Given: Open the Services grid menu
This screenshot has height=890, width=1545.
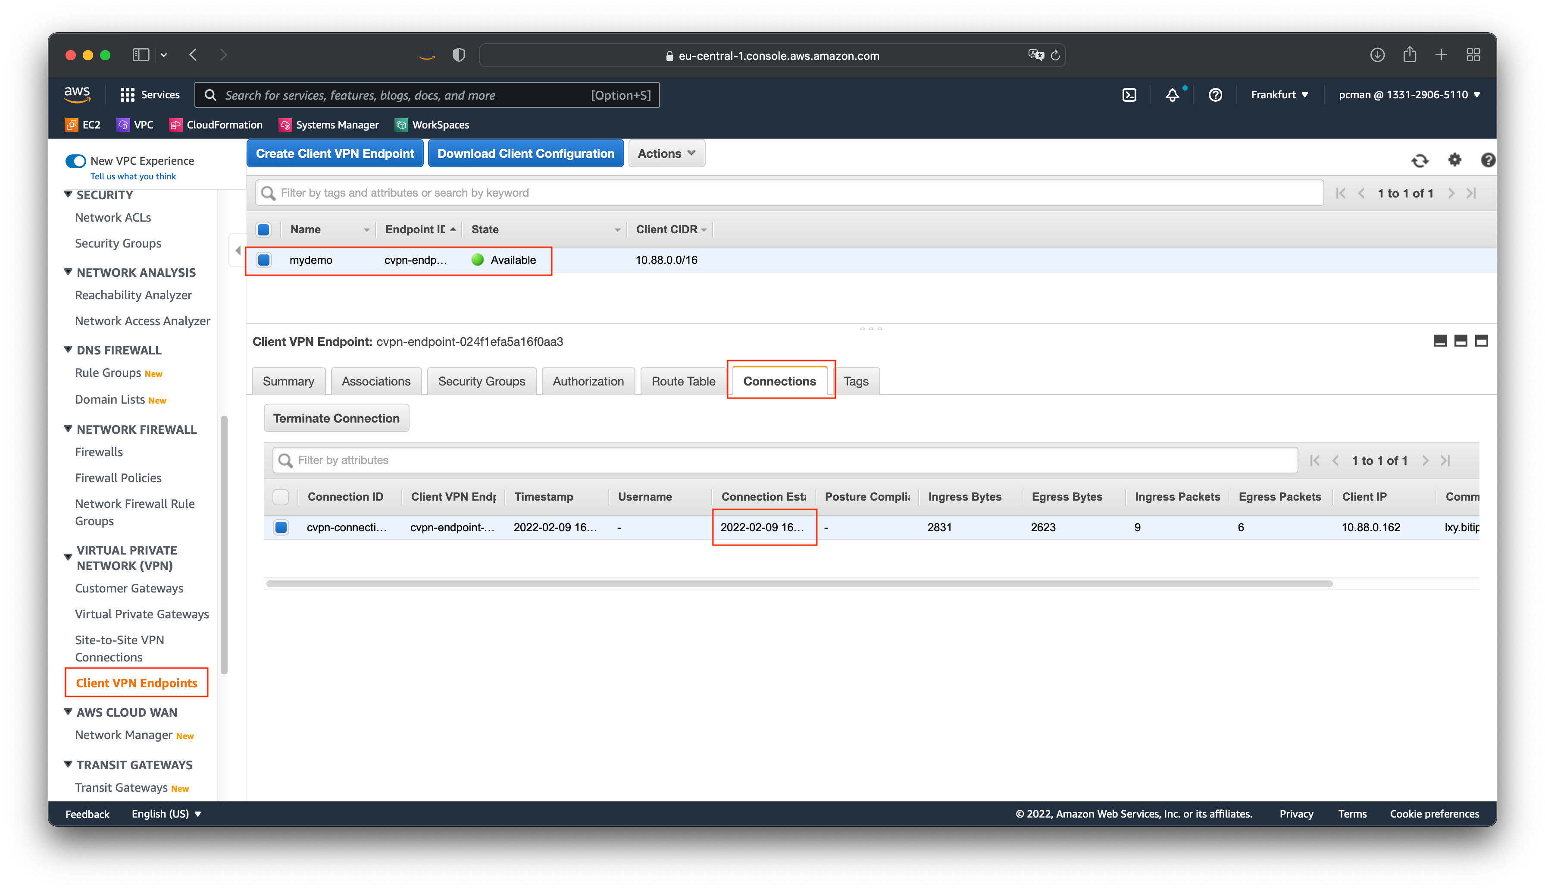Looking at the screenshot, I should point(150,95).
